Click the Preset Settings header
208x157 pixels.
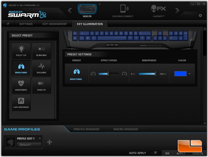click(x=79, y=54)
